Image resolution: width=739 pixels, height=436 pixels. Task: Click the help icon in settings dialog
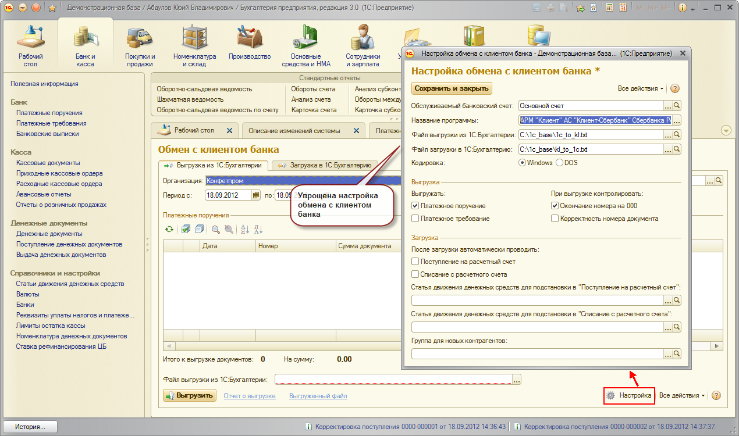click(x=675, y=88)
